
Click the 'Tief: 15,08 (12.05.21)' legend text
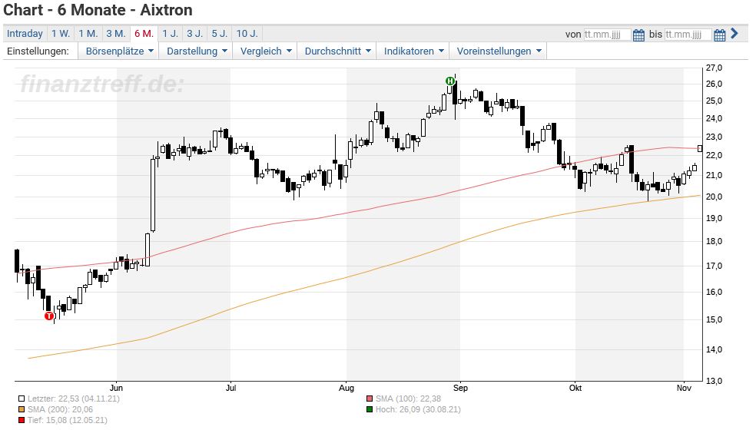pos(68,420)
